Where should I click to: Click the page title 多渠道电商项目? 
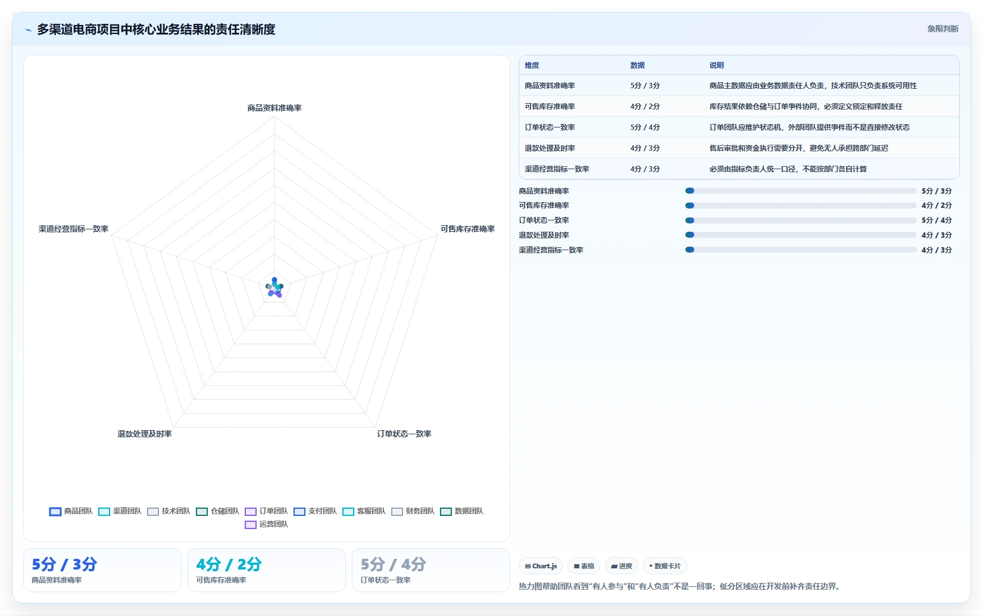point(156,30)
